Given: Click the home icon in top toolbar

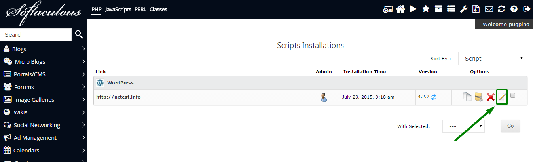Looking at the screenshot, I should [400, 9].
